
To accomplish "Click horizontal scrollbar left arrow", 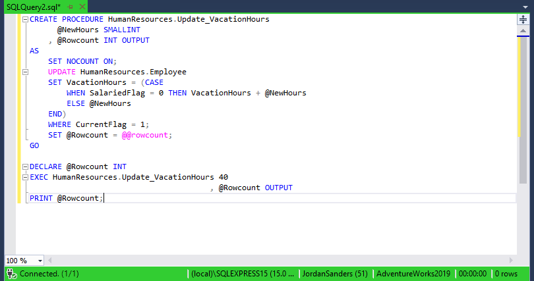I will [49, 261].
